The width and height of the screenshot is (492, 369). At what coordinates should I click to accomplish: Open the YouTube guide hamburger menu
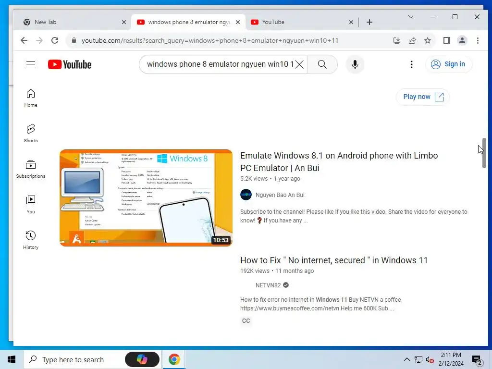[x=31, y=64]
